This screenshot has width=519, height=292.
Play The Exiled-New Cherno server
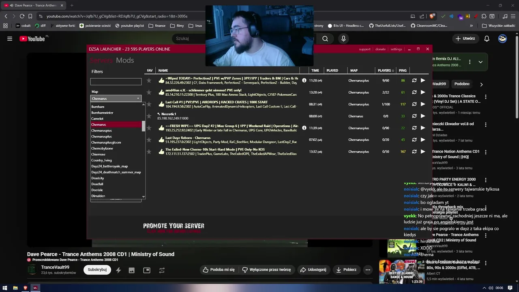[x=423, y=152]
